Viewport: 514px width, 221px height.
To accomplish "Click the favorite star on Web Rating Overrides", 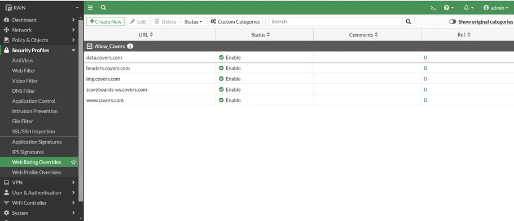I will (x=73, y=162).
